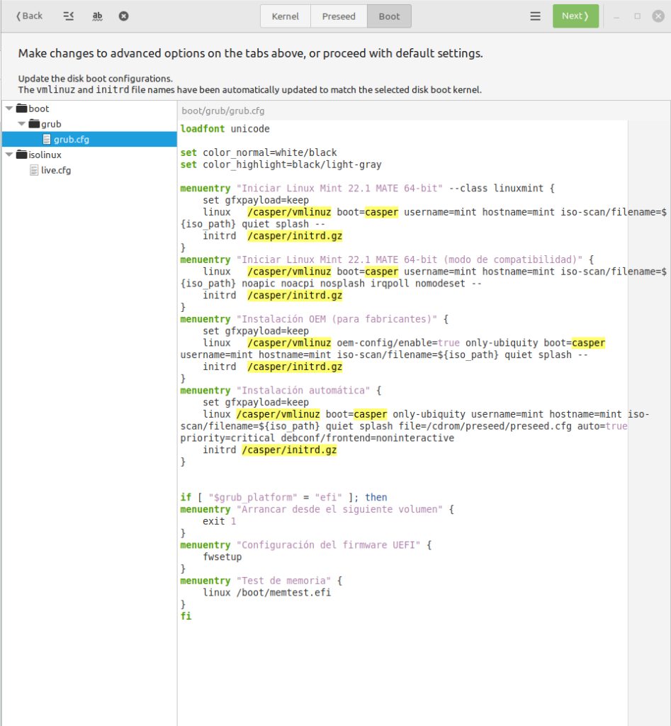671x726 pixels.
Task: Click the 'Test de memoria' menuentry
Action: (261, 581)
